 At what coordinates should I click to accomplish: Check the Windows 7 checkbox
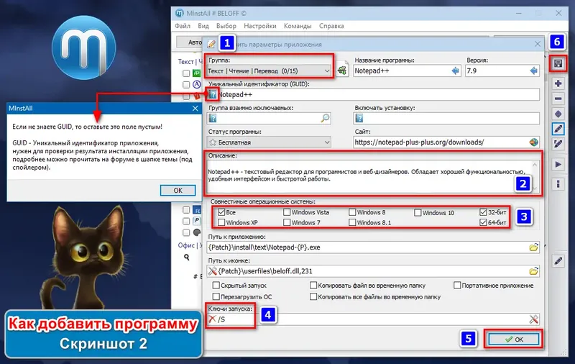[287, 222]
